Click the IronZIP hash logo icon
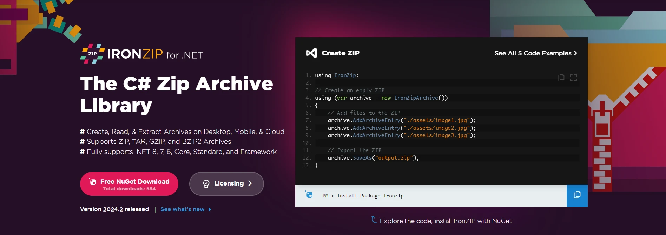Viewport: 666px width, 235px height. 92,54
